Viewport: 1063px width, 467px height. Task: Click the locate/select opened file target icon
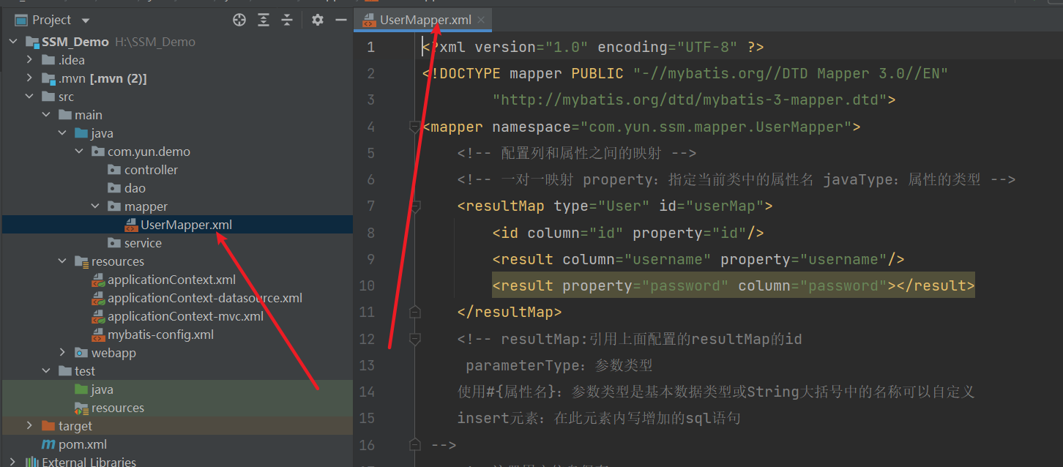239,20
